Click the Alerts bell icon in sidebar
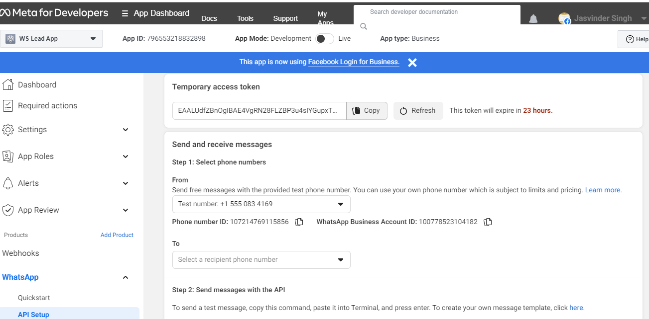649x319 pixels. [x=8, y=183]
